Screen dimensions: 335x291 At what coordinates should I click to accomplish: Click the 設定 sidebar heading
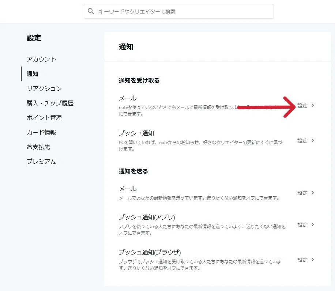(34, 38)
